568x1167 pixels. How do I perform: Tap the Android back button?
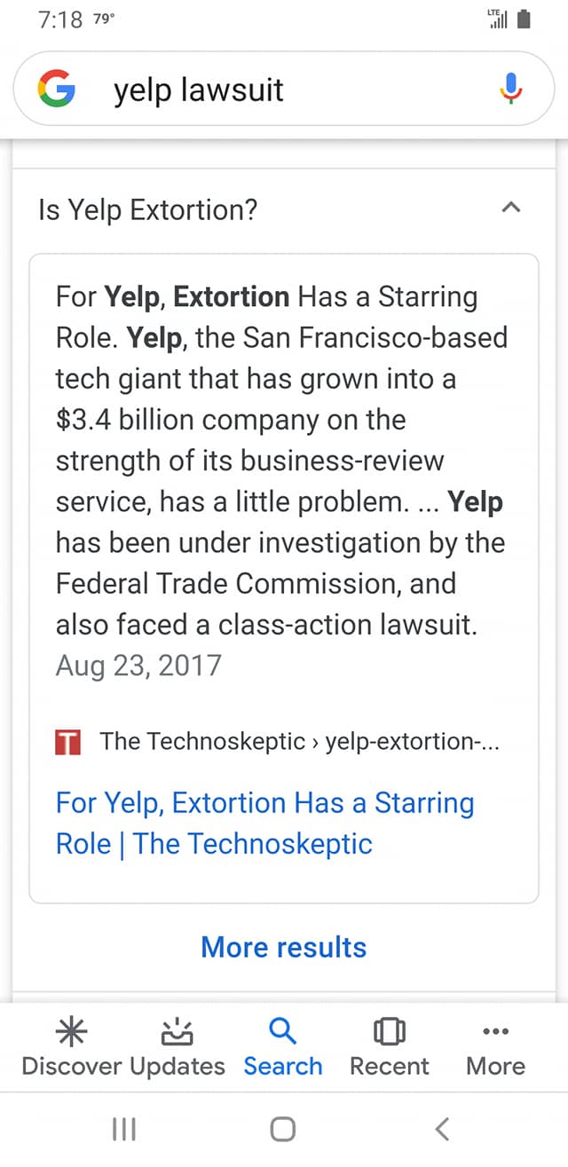tap(442, 1129)
